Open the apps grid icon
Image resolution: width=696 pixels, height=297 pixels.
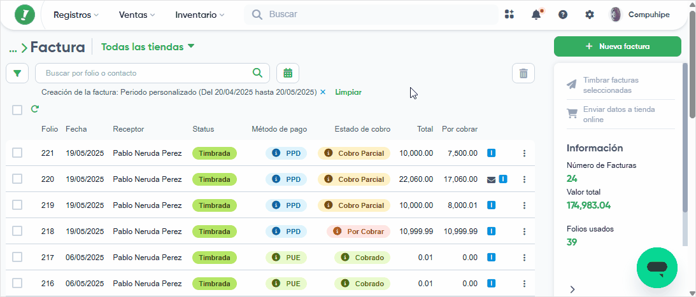click(x=509, y=15)
